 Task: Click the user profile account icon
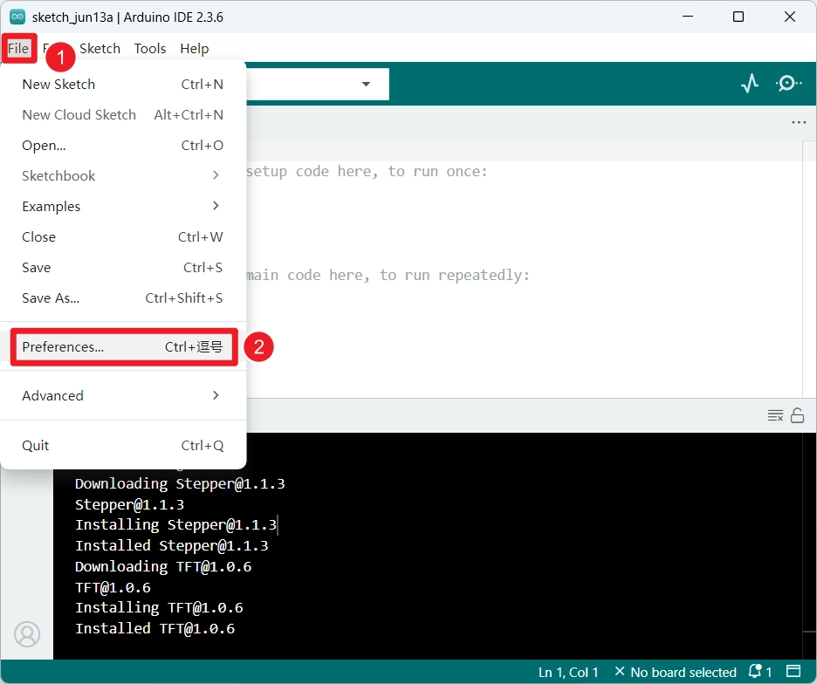27,633
